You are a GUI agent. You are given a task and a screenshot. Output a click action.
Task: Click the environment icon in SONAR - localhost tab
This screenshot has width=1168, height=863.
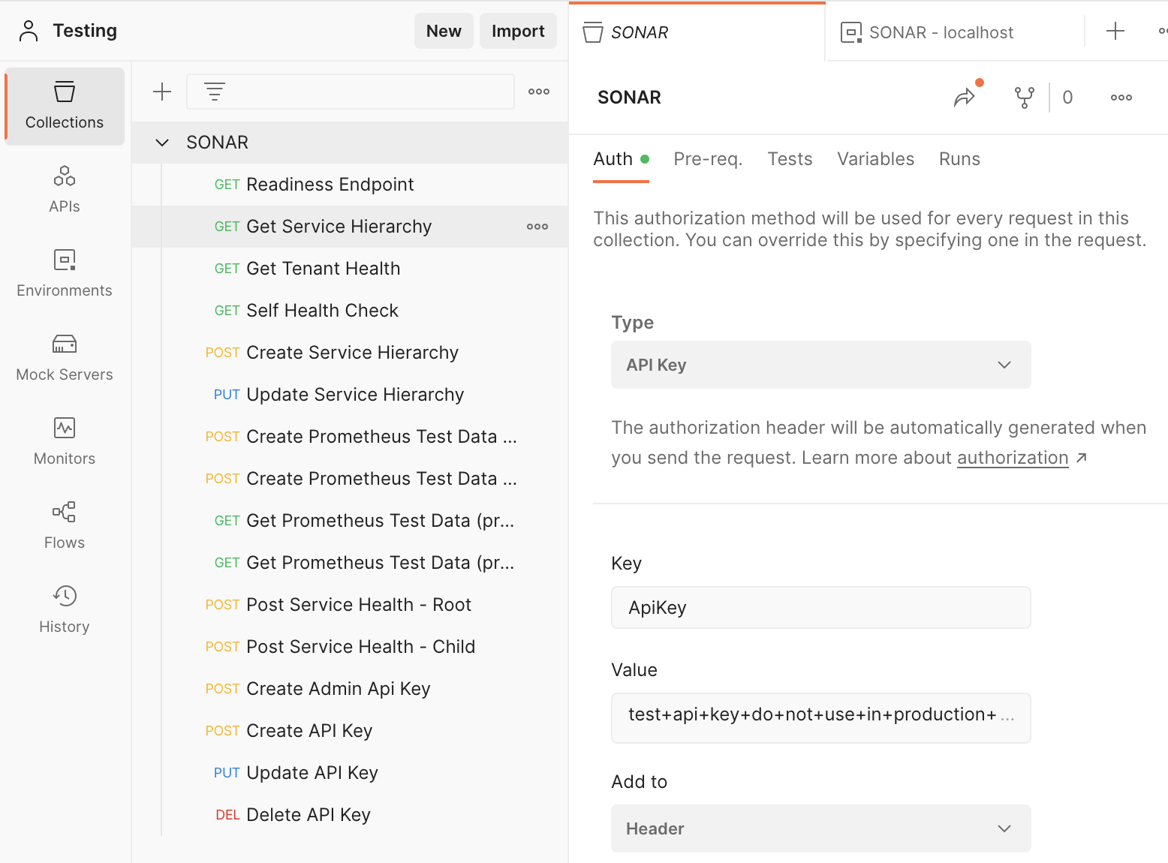coord(851,32)
